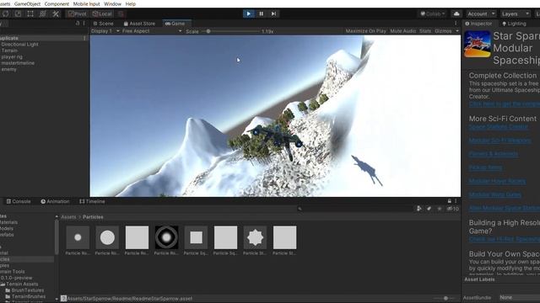
Task: Open Modular Hover Racers link
Action: click(497, 181)
